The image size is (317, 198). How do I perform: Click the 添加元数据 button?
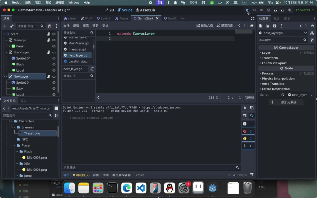coord(286,102)
